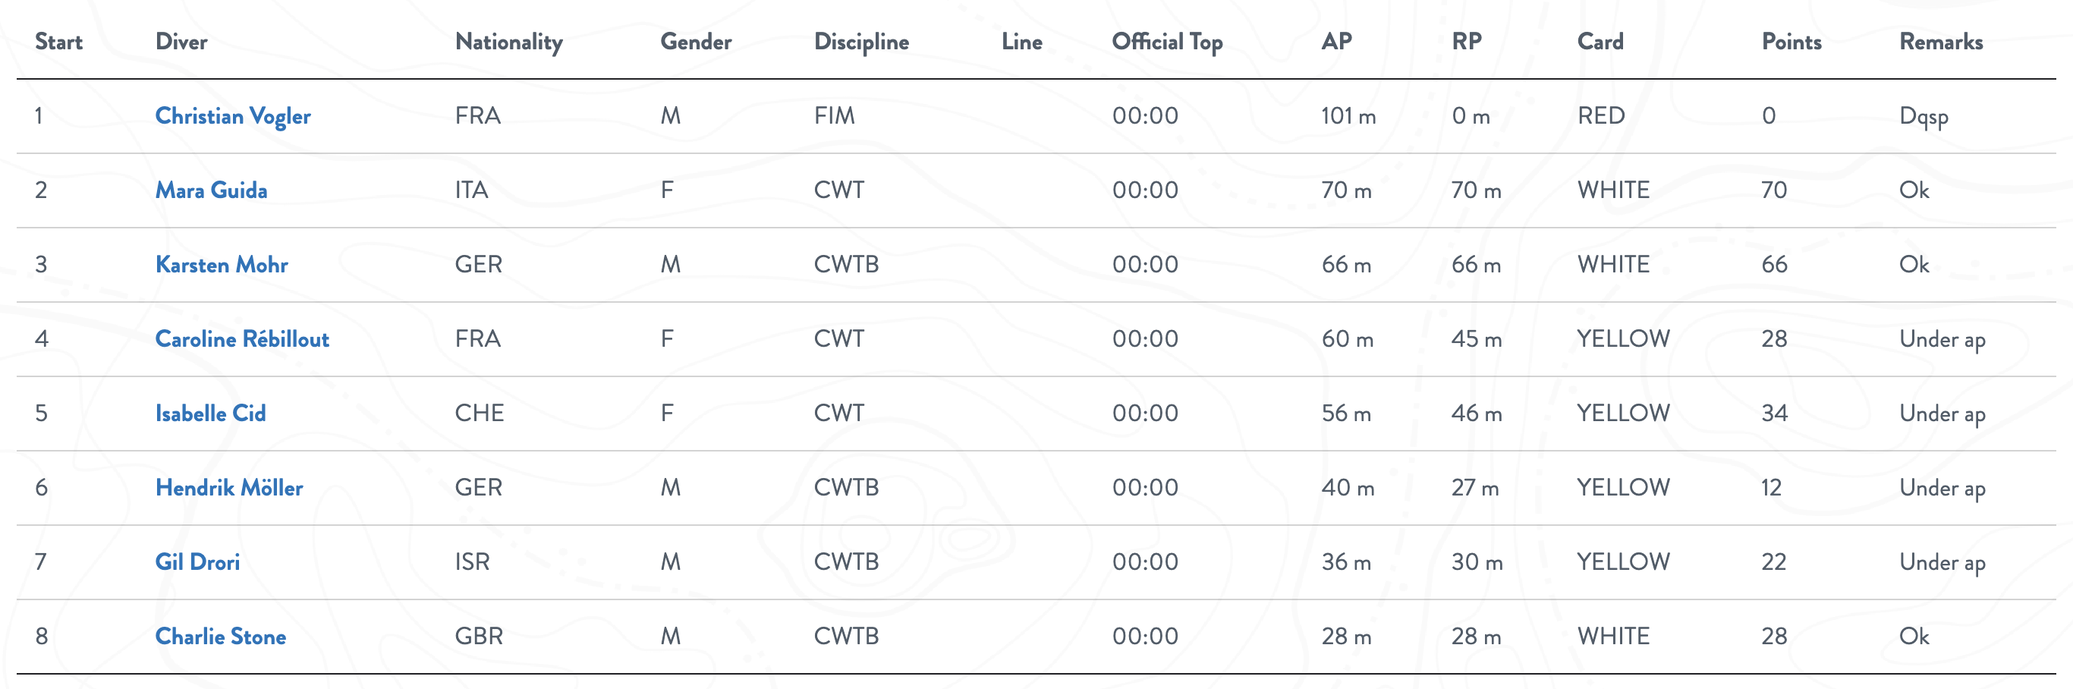Click the Official Top column header
The image size is (2073, 689).
coord(1167,42)
